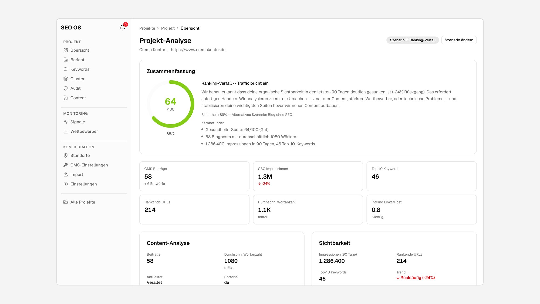
Task: Select the Cluster sidebar entry
Action: (94, 79)
